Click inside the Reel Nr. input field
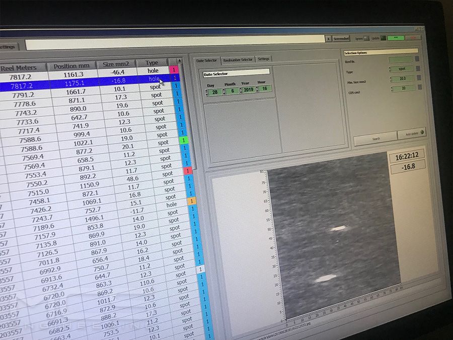This screenshot has height=340, width=453. [400, 60]
